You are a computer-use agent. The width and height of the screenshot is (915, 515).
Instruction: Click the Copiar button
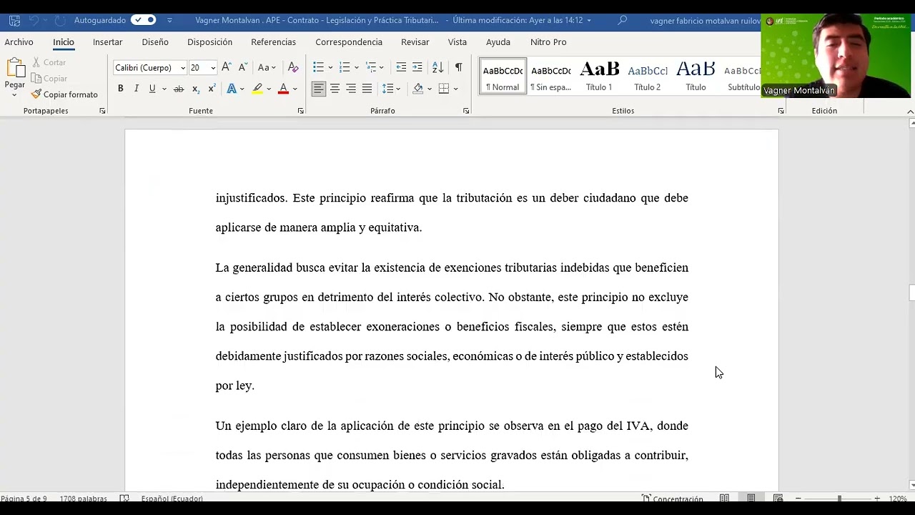(x=49, y=79)
